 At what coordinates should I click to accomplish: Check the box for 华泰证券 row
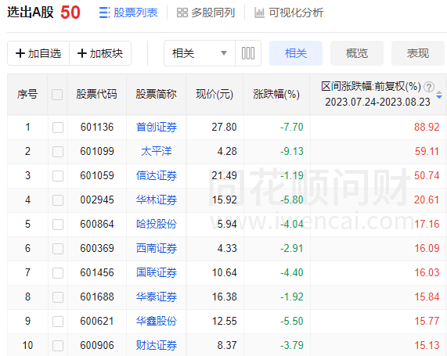tap(58, 297)
